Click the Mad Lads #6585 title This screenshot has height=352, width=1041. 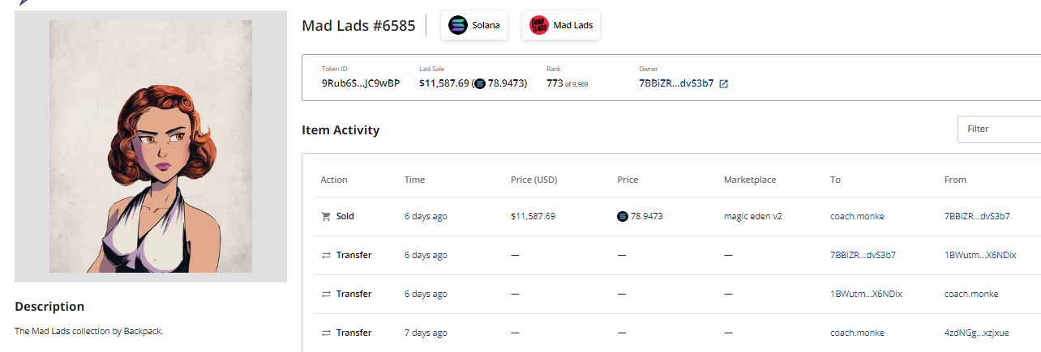359,25
